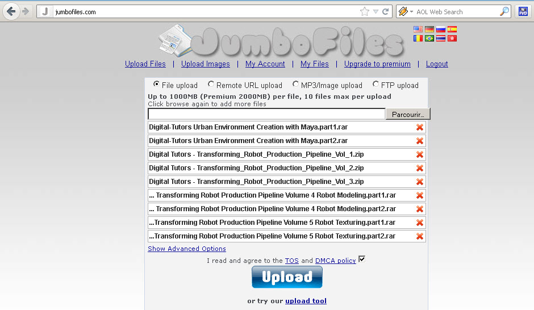Select the FTP upload radio button
Image resolution: width=534 pixels, height=310 pixels.
click(376, 83)
